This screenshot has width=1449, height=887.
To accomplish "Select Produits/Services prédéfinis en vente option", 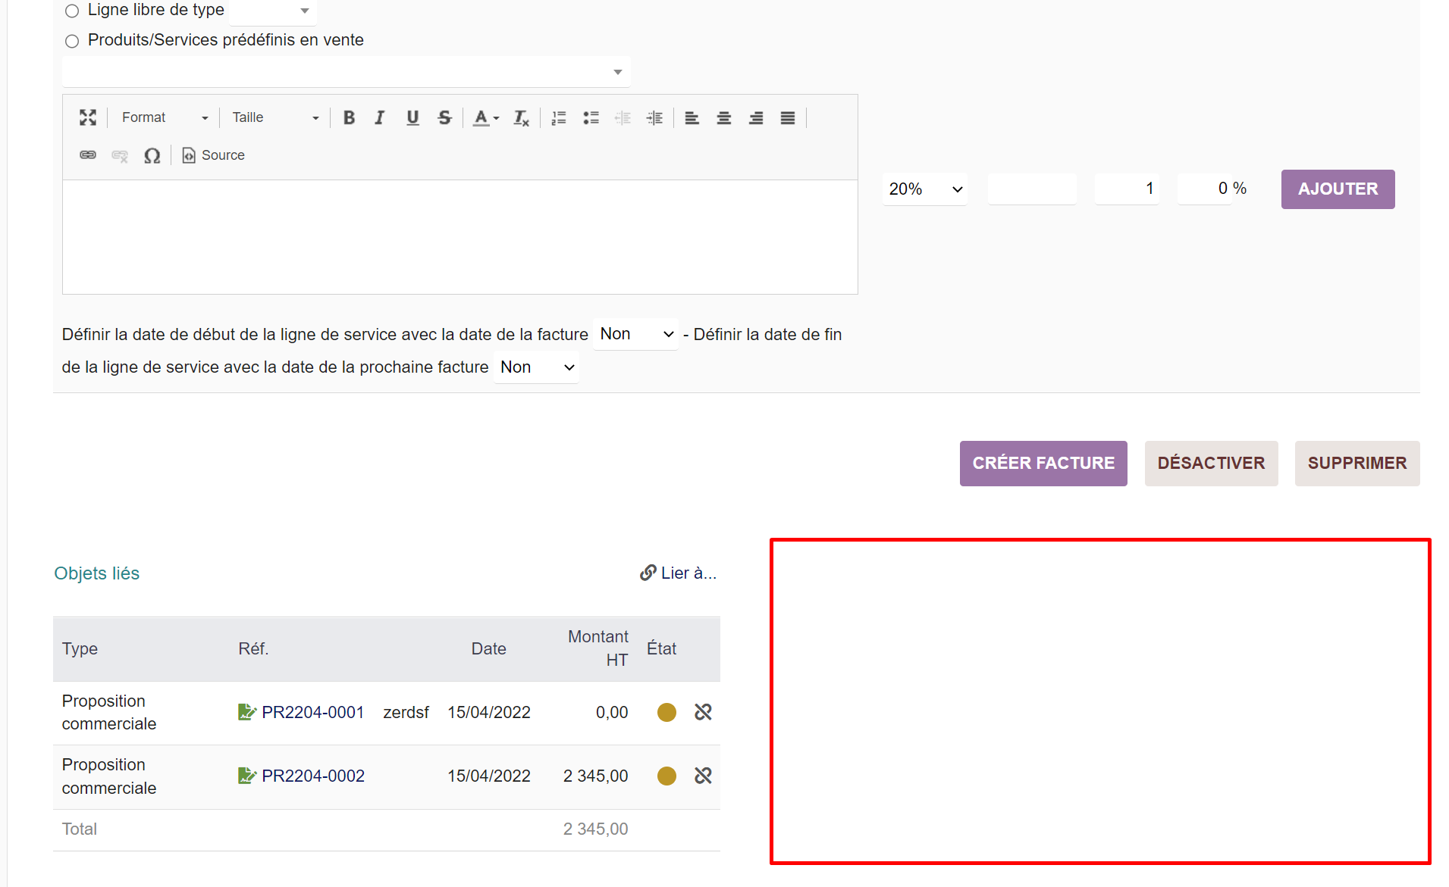I will [72, 41].
